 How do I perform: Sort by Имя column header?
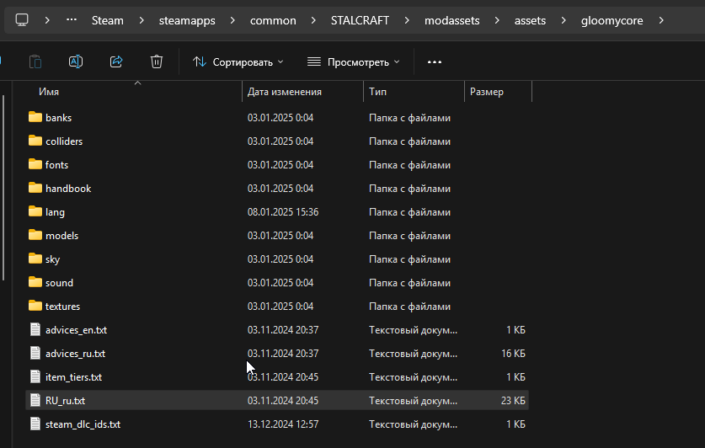(x=49, y=92)
